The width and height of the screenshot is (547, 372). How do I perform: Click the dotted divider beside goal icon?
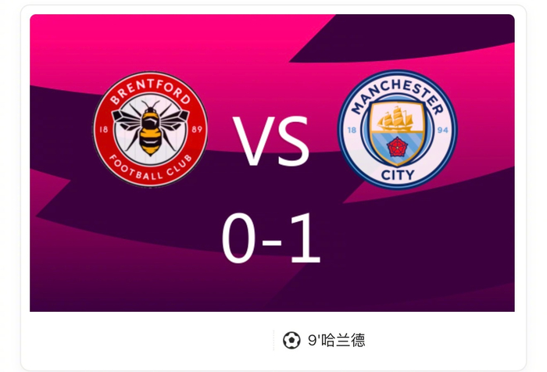point(273,340)
